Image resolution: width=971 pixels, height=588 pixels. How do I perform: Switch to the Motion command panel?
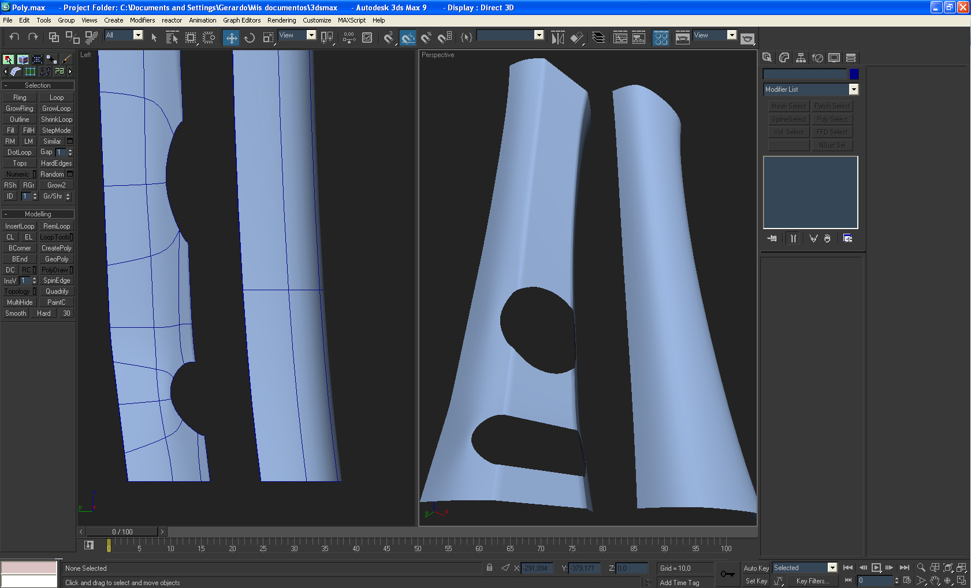[817, 58]
